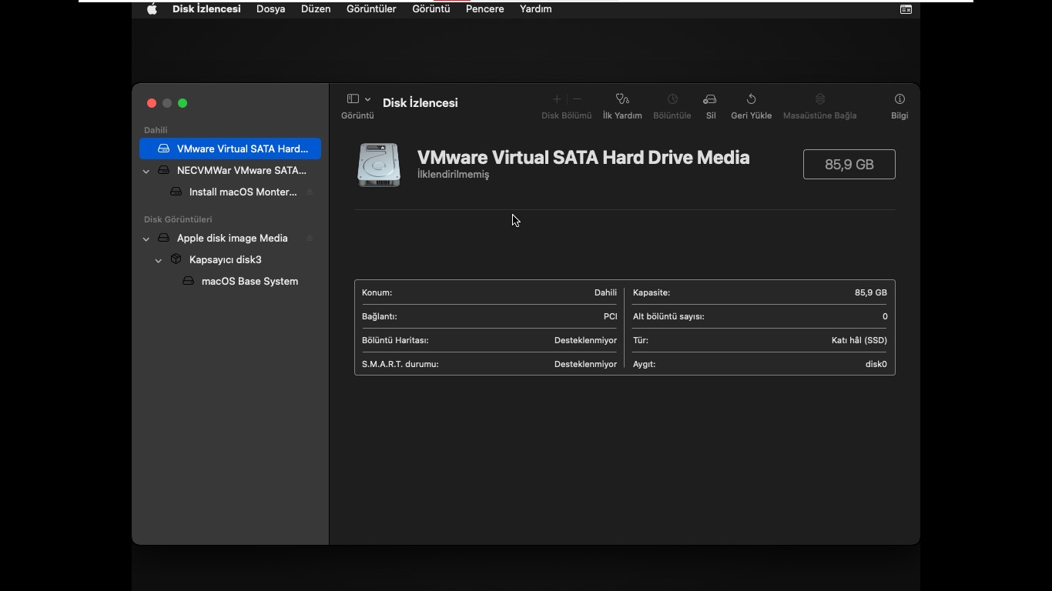Open the Bilgi info icon
Viewport: 1052px width, 591px height.
pos(900,98)
